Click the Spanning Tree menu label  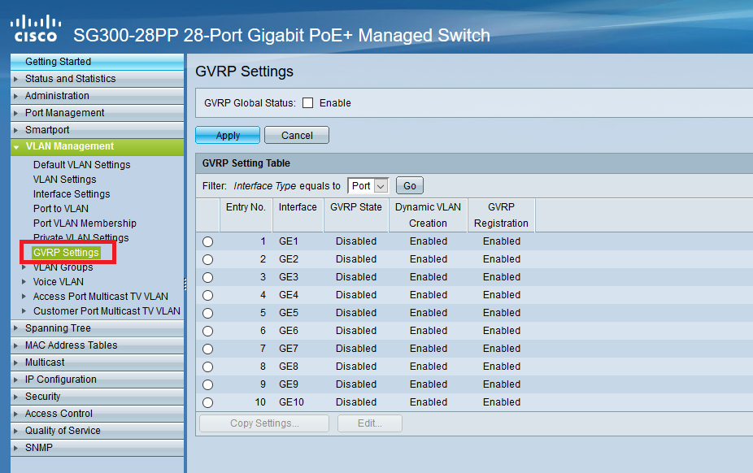58,328
